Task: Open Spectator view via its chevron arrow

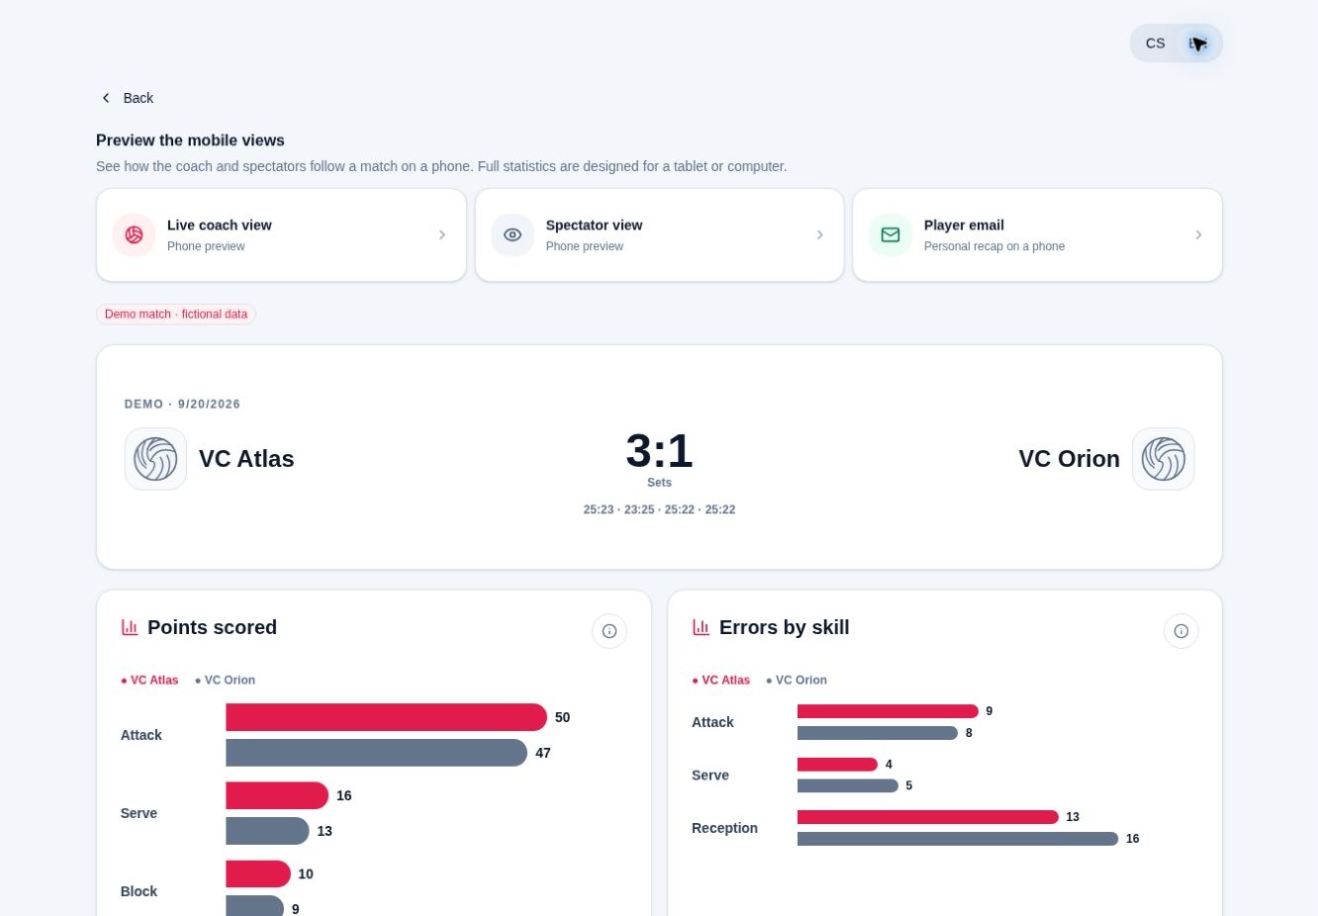Action: (820, 234)
